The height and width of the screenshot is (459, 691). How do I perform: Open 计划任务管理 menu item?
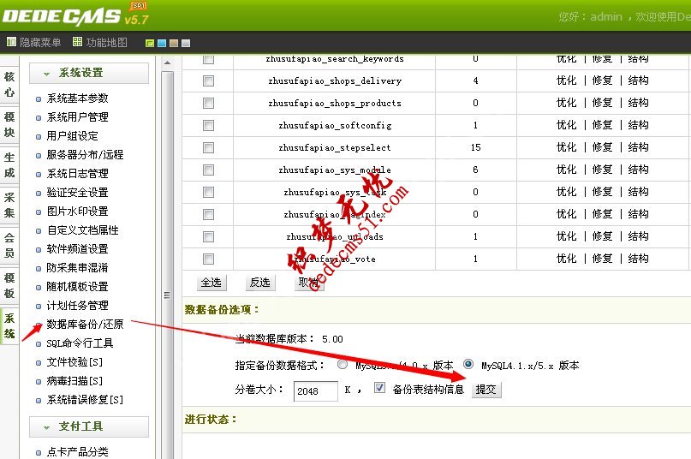coord(77,306)
